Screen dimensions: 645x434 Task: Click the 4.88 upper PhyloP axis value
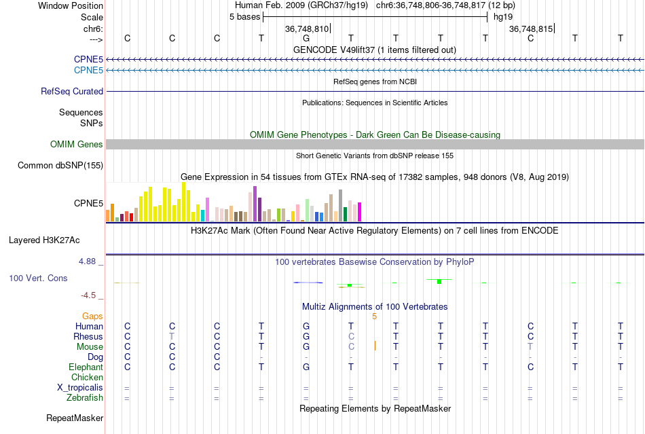click(87, 261)
